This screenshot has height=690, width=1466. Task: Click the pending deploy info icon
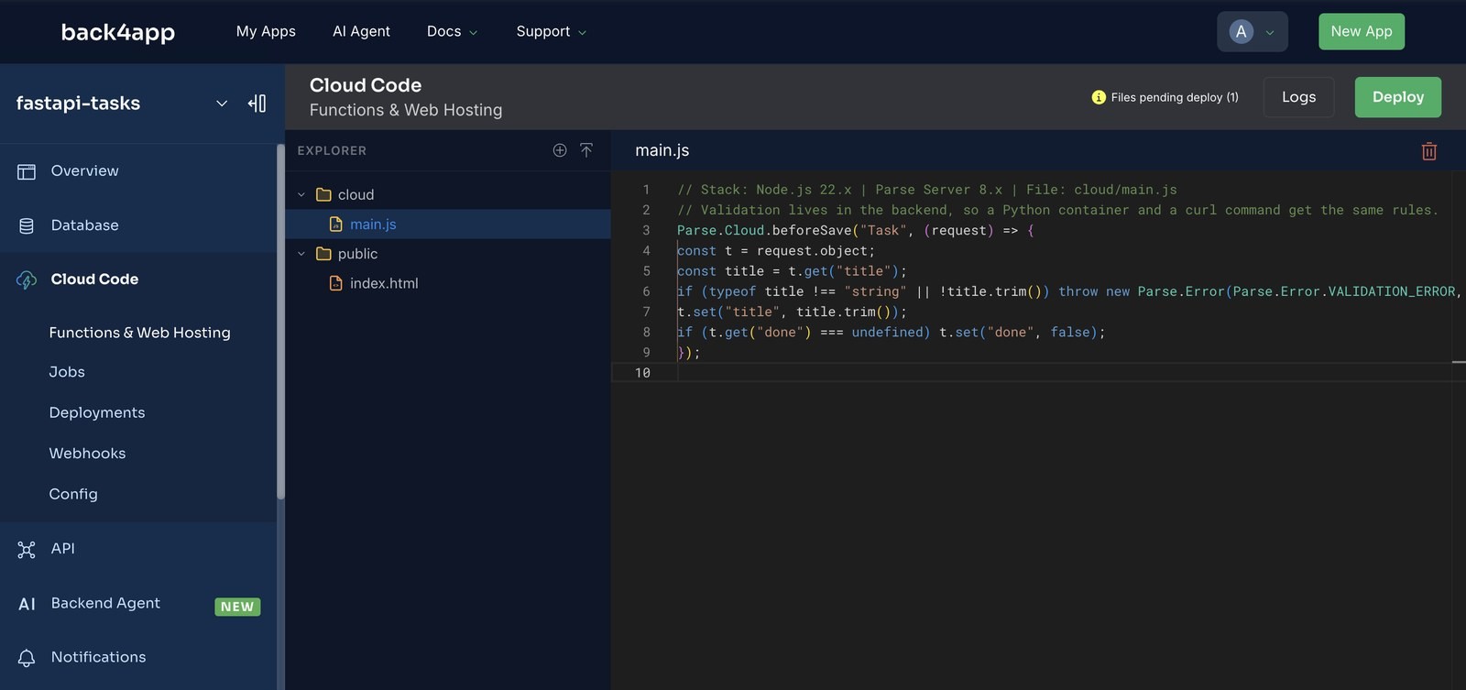[1099, 97]
